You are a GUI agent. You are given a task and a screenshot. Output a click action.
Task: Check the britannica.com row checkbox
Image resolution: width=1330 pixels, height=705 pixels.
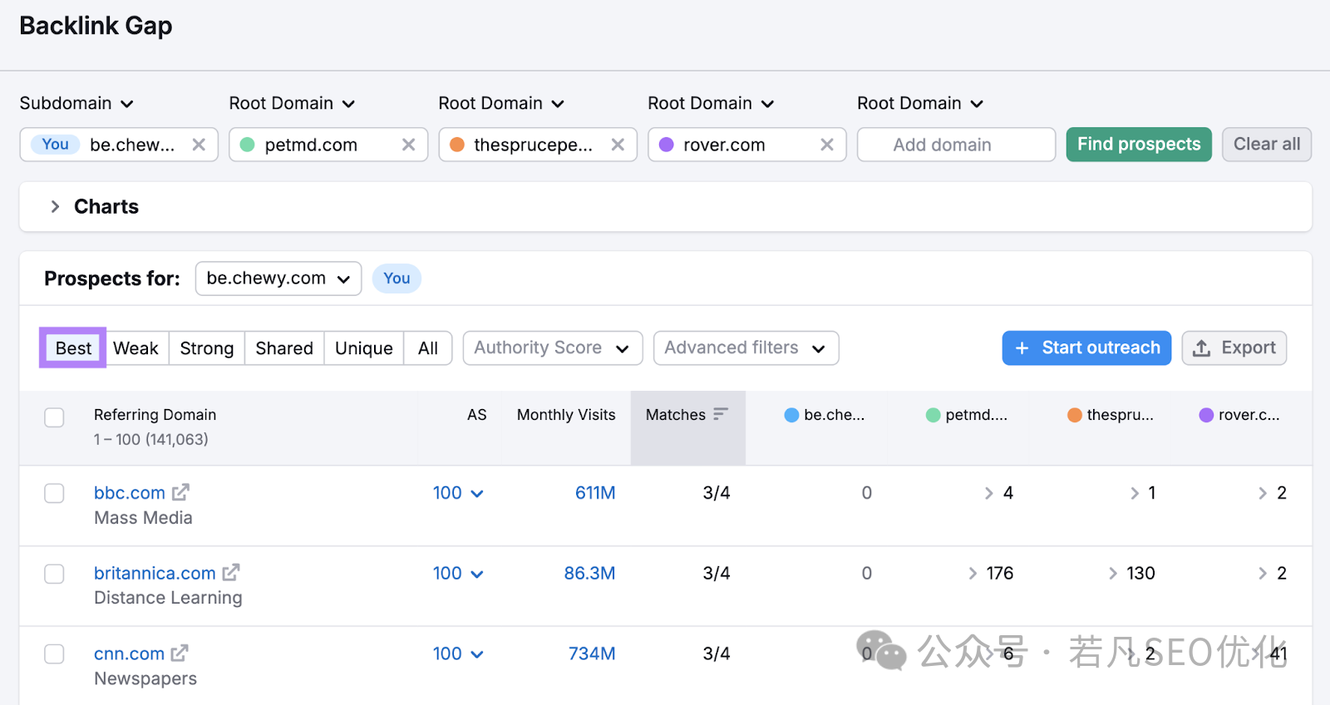point(54,574)
